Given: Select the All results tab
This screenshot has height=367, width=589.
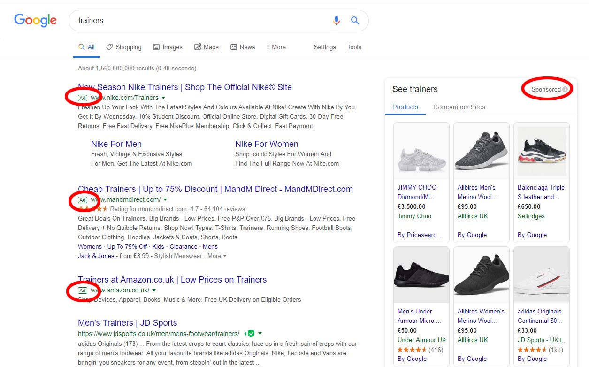Looking at the screenshot, I should (x=86, y=47).
